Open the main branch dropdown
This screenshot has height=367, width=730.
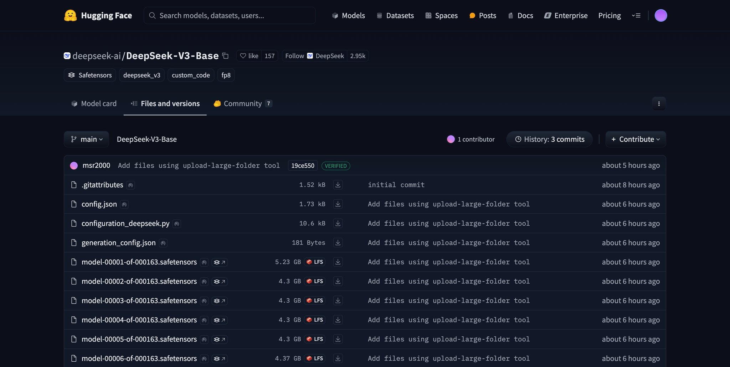[x=86, y=139]
